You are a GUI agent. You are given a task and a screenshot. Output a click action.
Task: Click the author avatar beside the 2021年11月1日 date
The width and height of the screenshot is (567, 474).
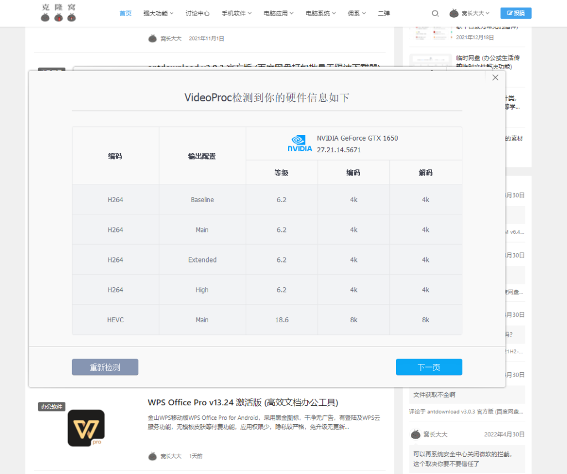pyautogui.click(x=153, y=38)
